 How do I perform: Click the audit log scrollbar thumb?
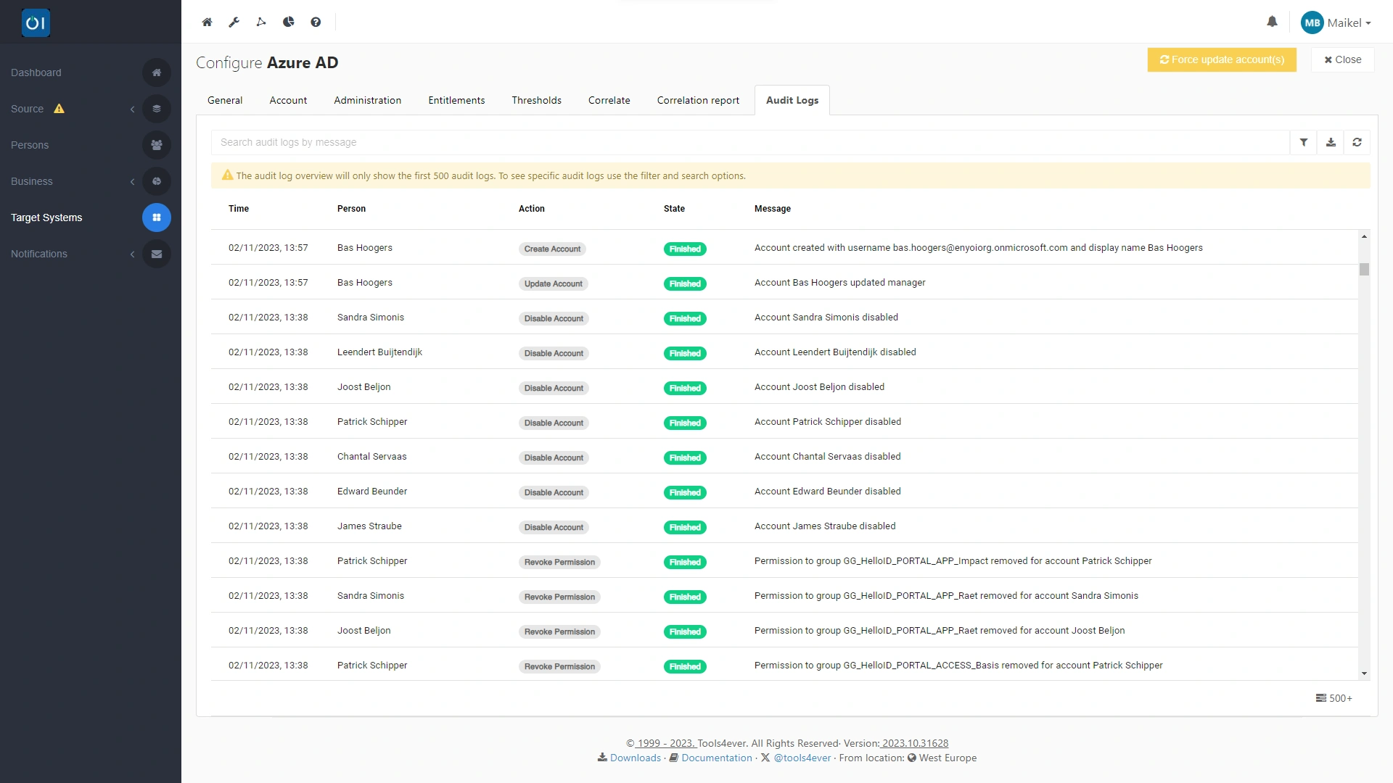[1364, 269]
